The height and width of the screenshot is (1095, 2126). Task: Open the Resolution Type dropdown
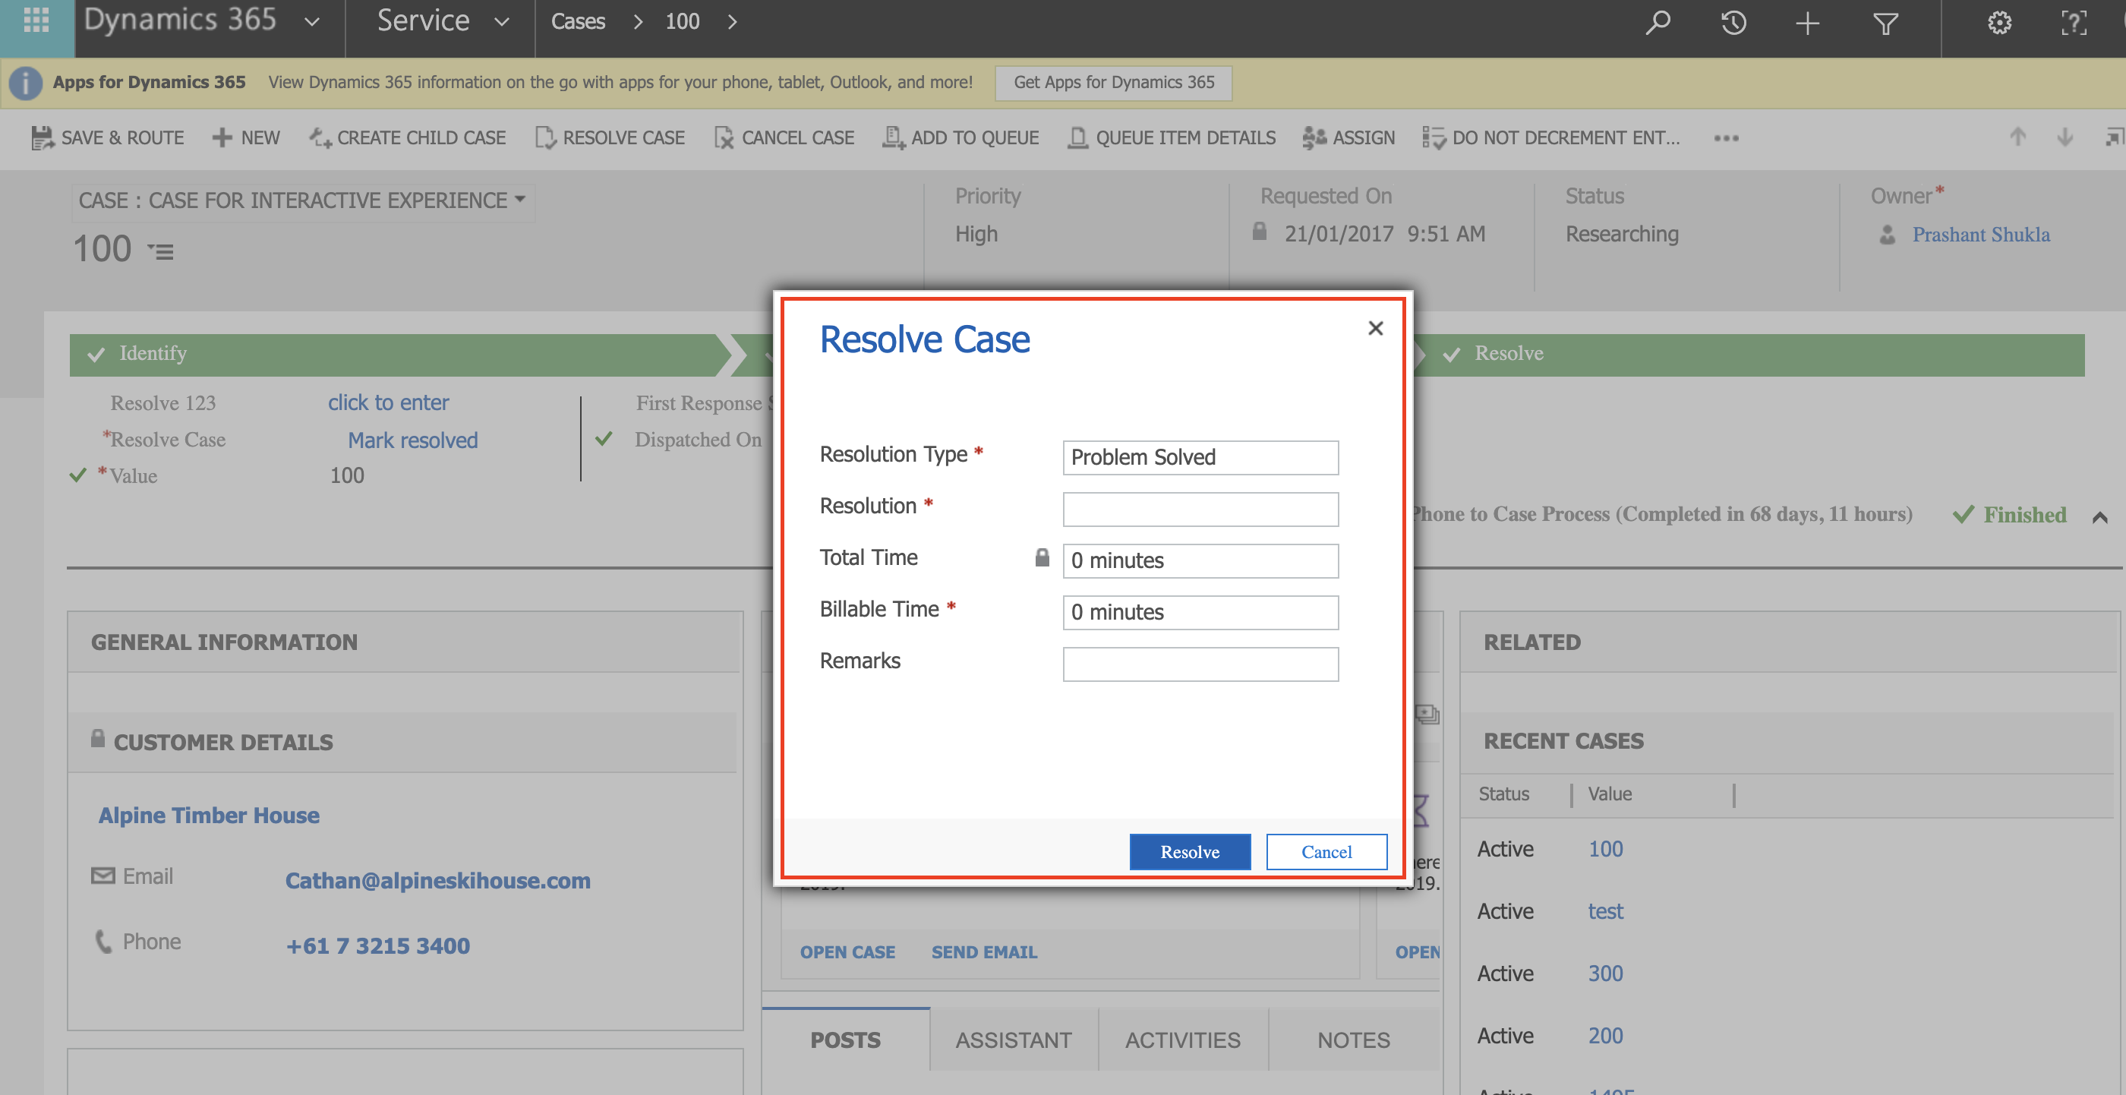(x=1200, y=457)
